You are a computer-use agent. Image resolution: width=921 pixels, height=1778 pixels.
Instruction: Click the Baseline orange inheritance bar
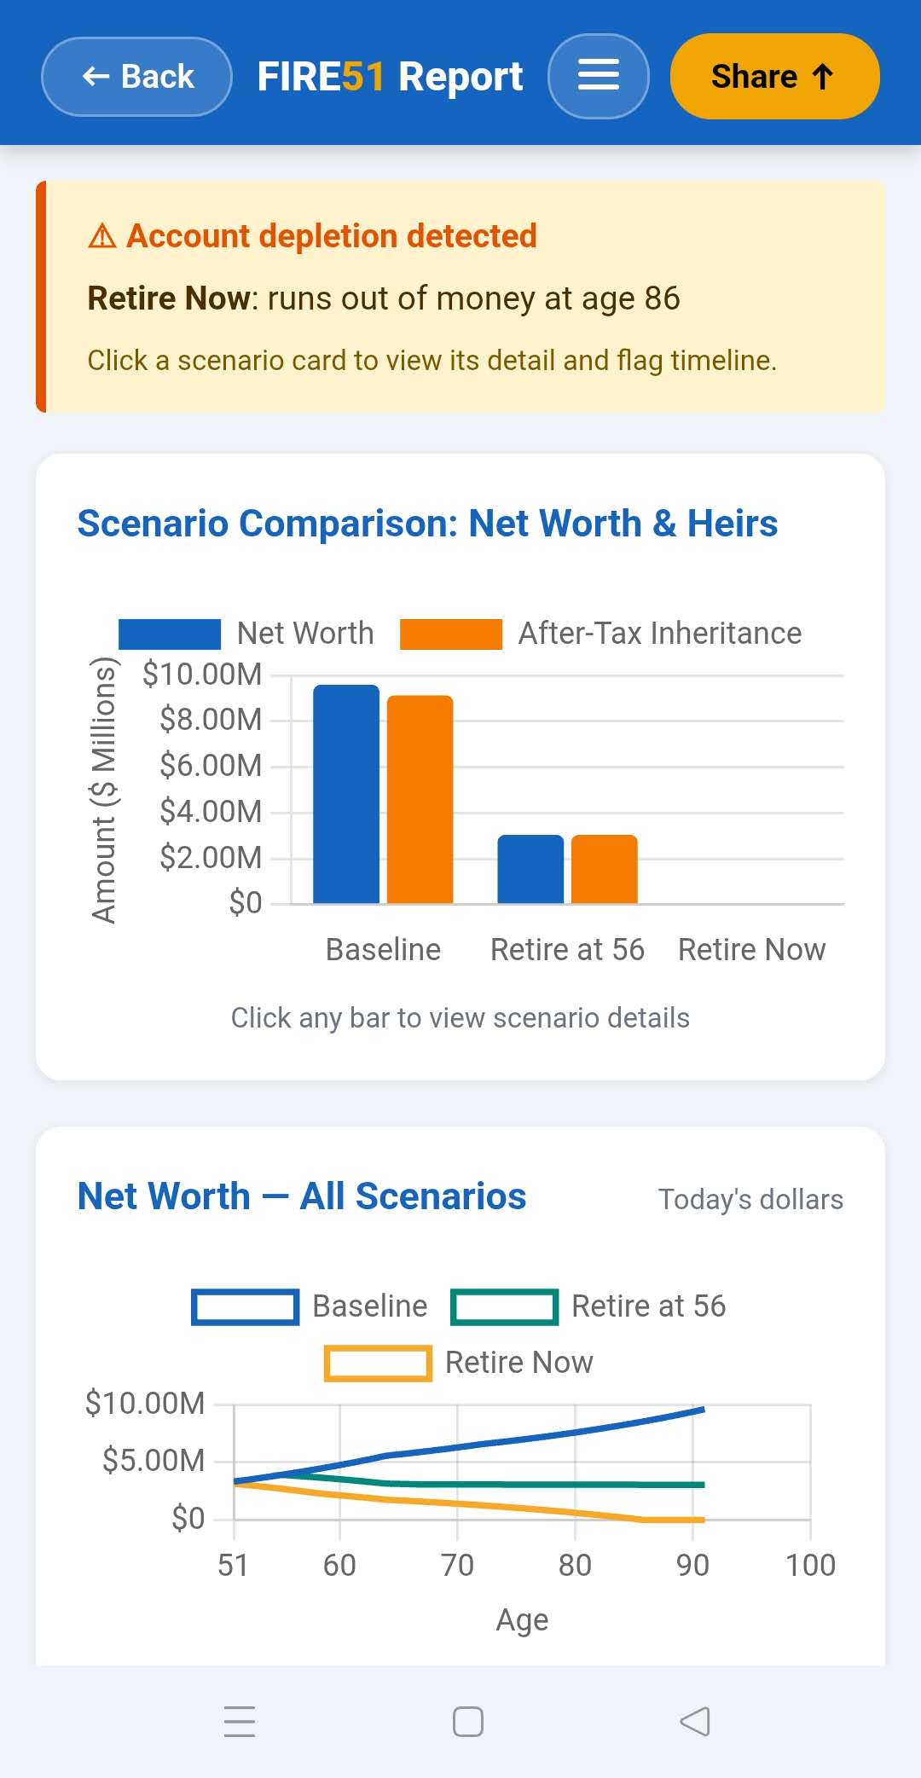420,799
